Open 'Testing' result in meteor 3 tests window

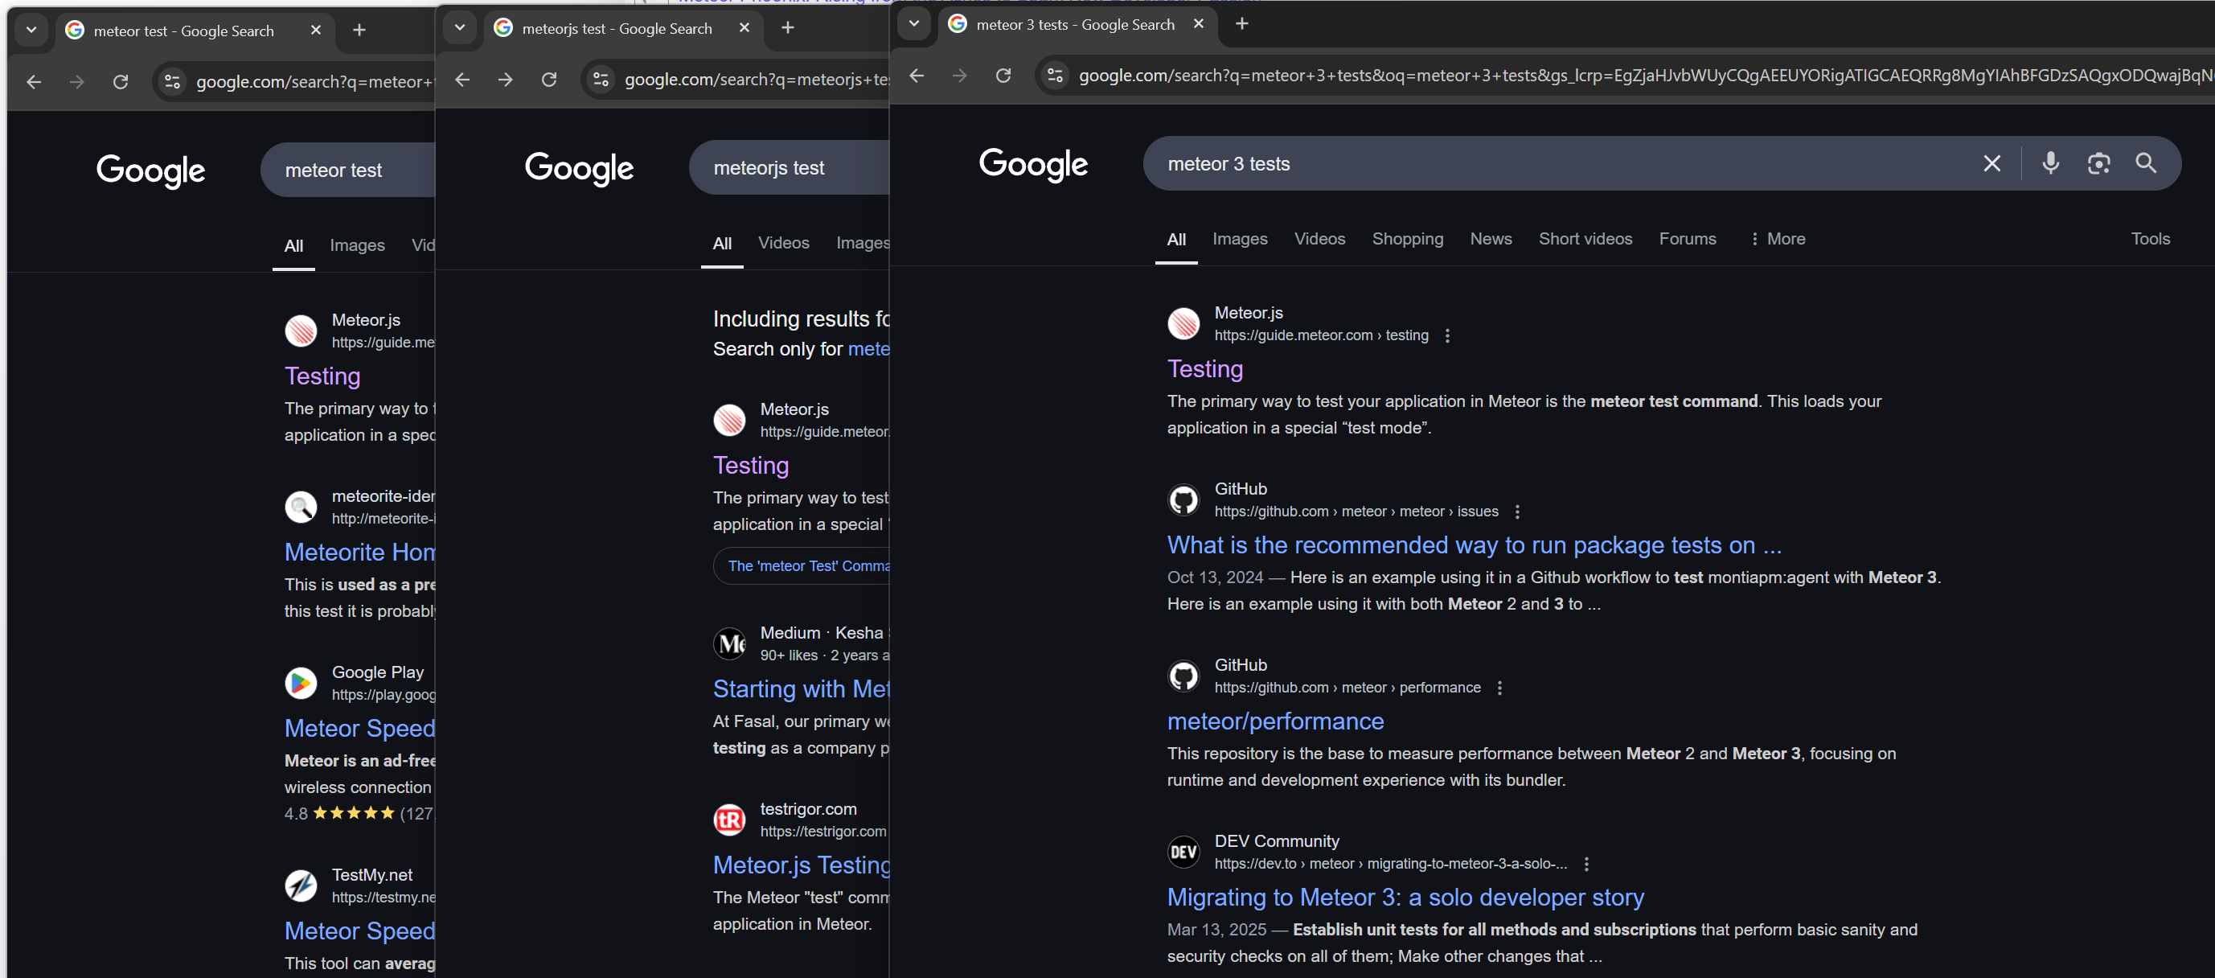(1204, 369)
